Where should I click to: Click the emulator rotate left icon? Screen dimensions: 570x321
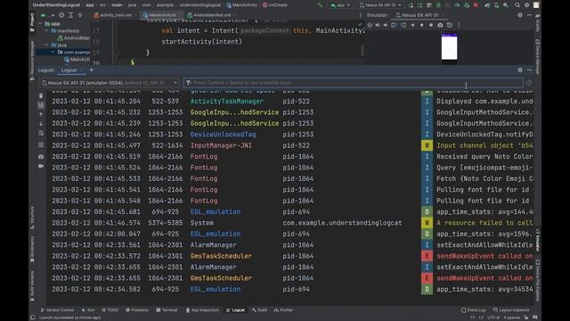pos(394,25)
